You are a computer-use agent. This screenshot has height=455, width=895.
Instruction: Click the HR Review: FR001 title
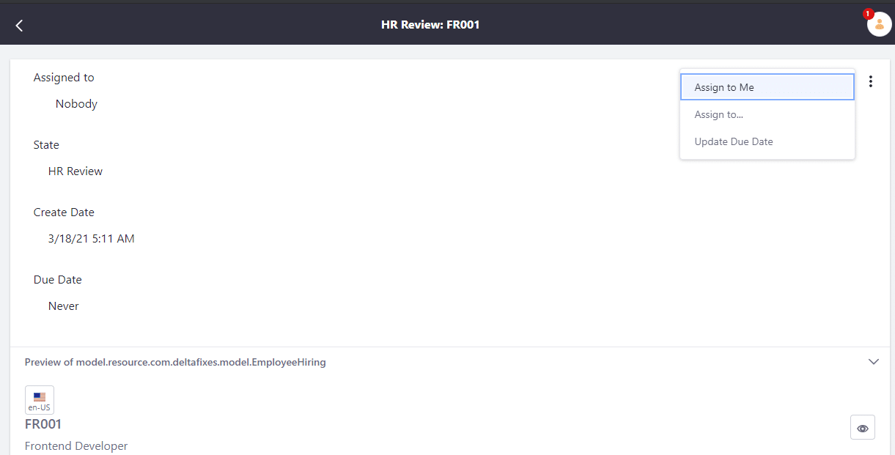(x=430, y=24)
